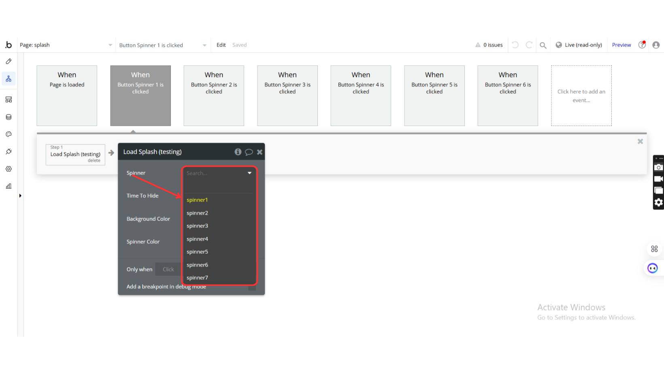Click the four-circles widget icon at right

[x=654, y=249]
